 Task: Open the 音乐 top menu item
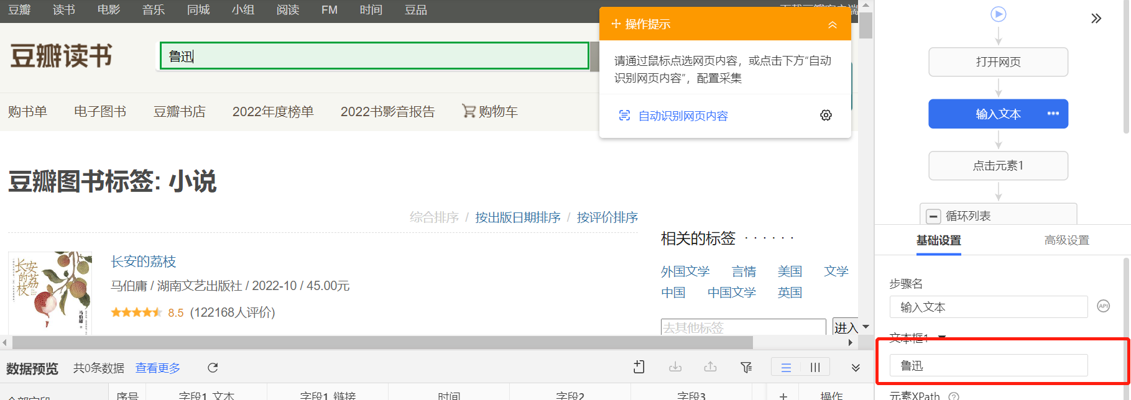pyautogui.click(x=154, y=10)
